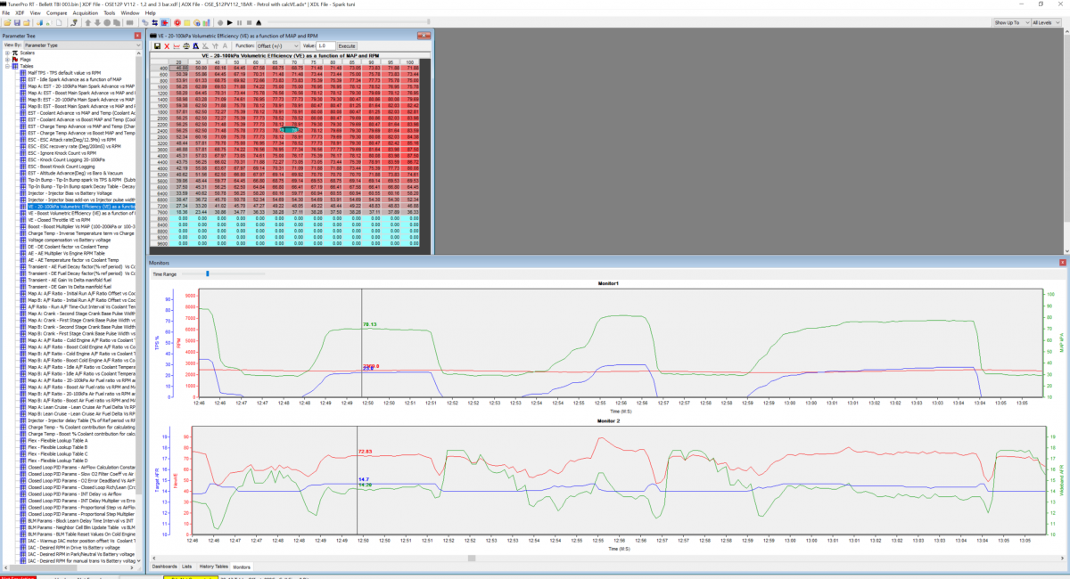Open the Help menu
1070x579 pixels.
coord(150,13)
